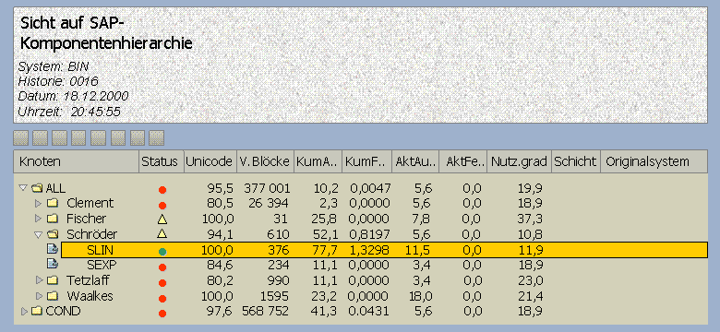Click the Knoten column header
Viewport: 720px width, 332px height.
(77, 161)
